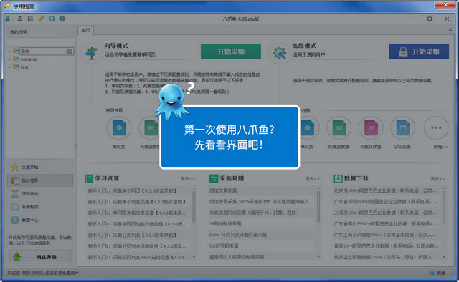459x282 pixels.
Task: Switch to the 主页 tab
Action: coord(86,30)
